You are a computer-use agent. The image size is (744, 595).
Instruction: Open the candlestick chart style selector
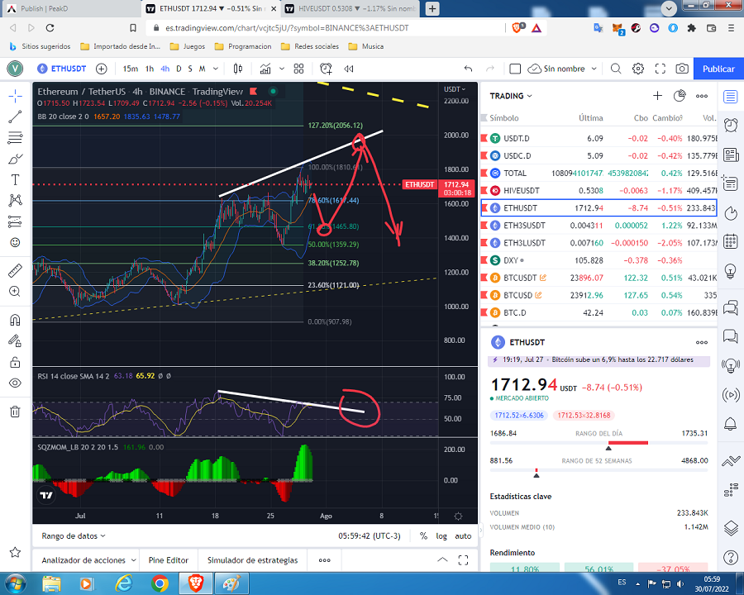(238, 69)
